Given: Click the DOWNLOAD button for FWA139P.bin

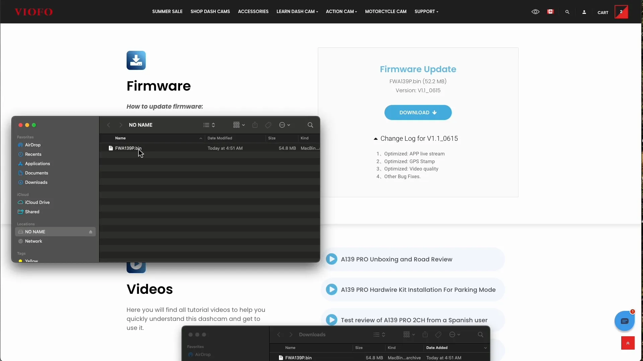Looking at the screenshot, I should (418, 112).
